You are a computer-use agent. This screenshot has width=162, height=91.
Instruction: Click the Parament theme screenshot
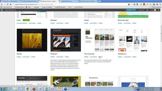tap(66, 40)
